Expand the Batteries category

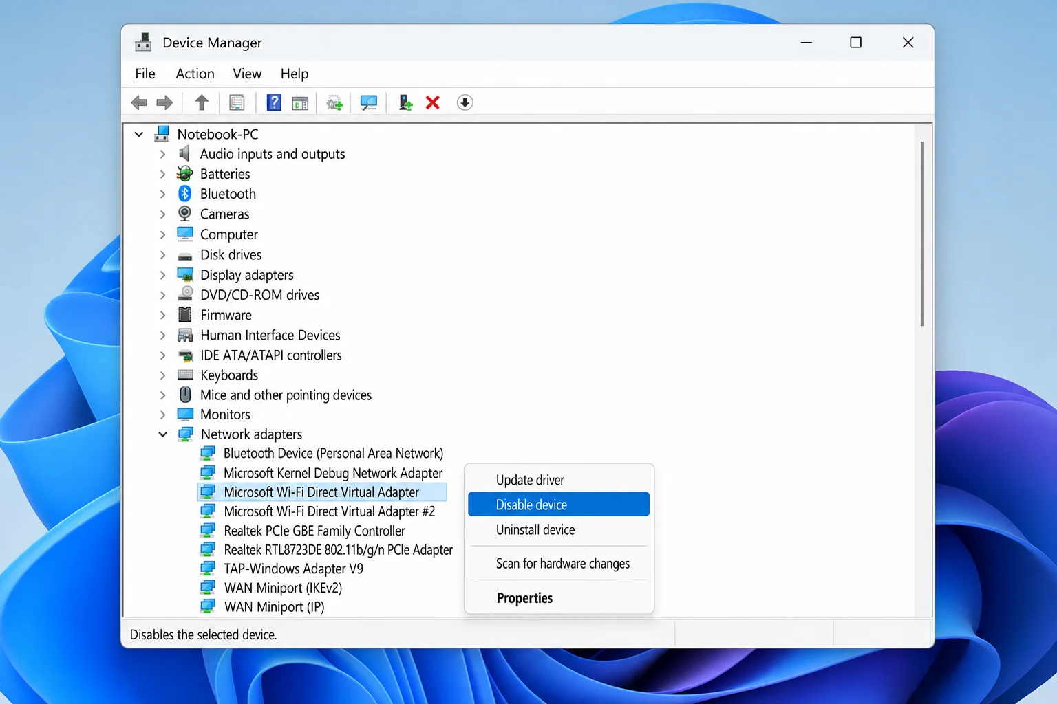[162, 175]
